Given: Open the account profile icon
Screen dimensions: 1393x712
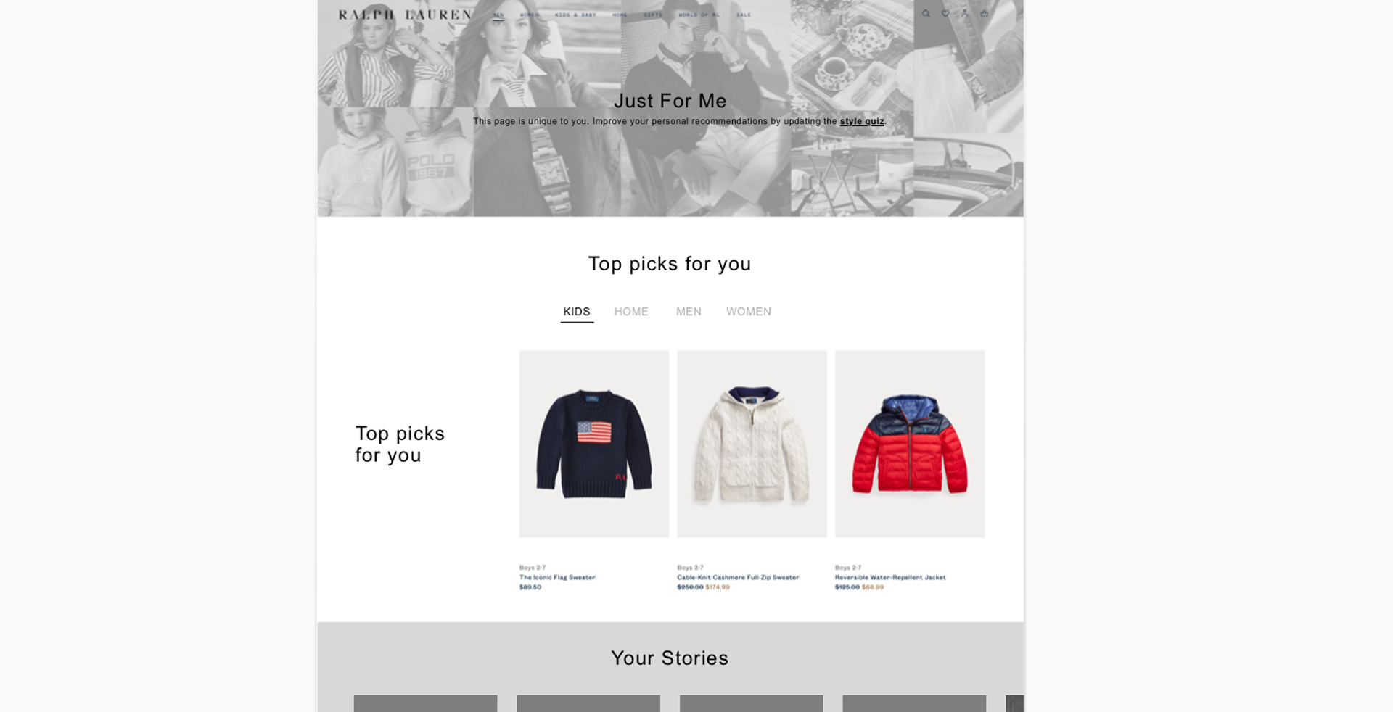Looking at the screenshot, I should [x=965, y=13].
